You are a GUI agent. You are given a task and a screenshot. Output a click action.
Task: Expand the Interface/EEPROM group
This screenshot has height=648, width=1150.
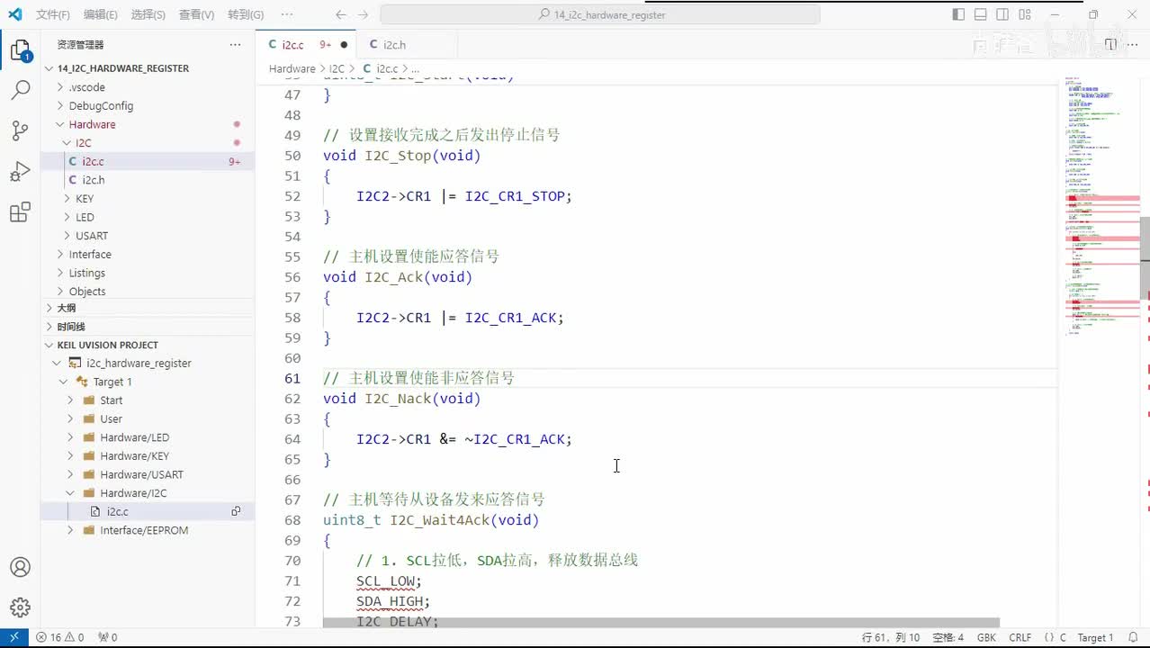click(144, 530)
